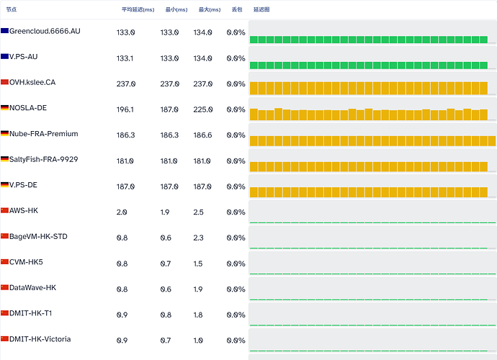
Task: Click the flag icon beside DataWave-HK
Action: point(4,287)
